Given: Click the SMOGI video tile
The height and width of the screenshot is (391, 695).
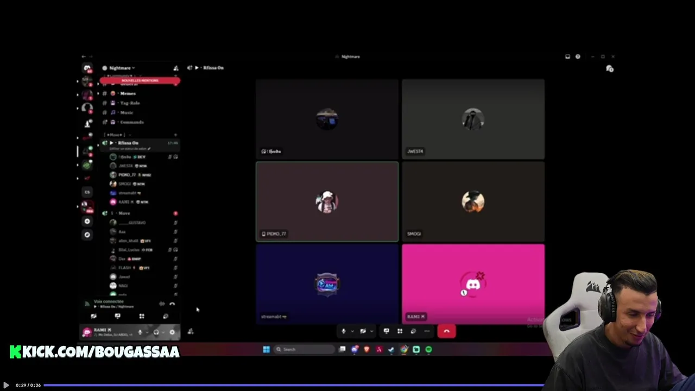Looking at the screenshot, I should pos(473,201).
